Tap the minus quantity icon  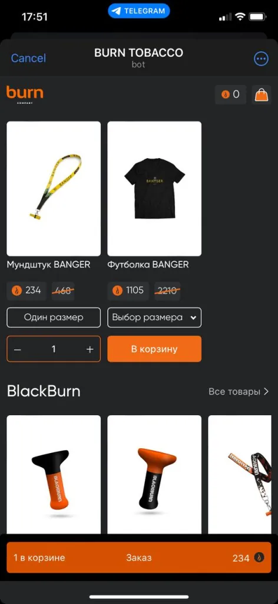point(17,349)
